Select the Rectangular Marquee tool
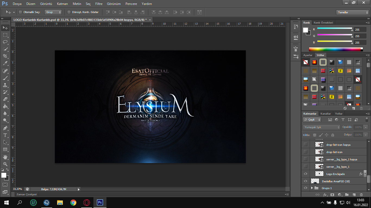The width and height of the screenshot is (371, 208). click(5, 35)
